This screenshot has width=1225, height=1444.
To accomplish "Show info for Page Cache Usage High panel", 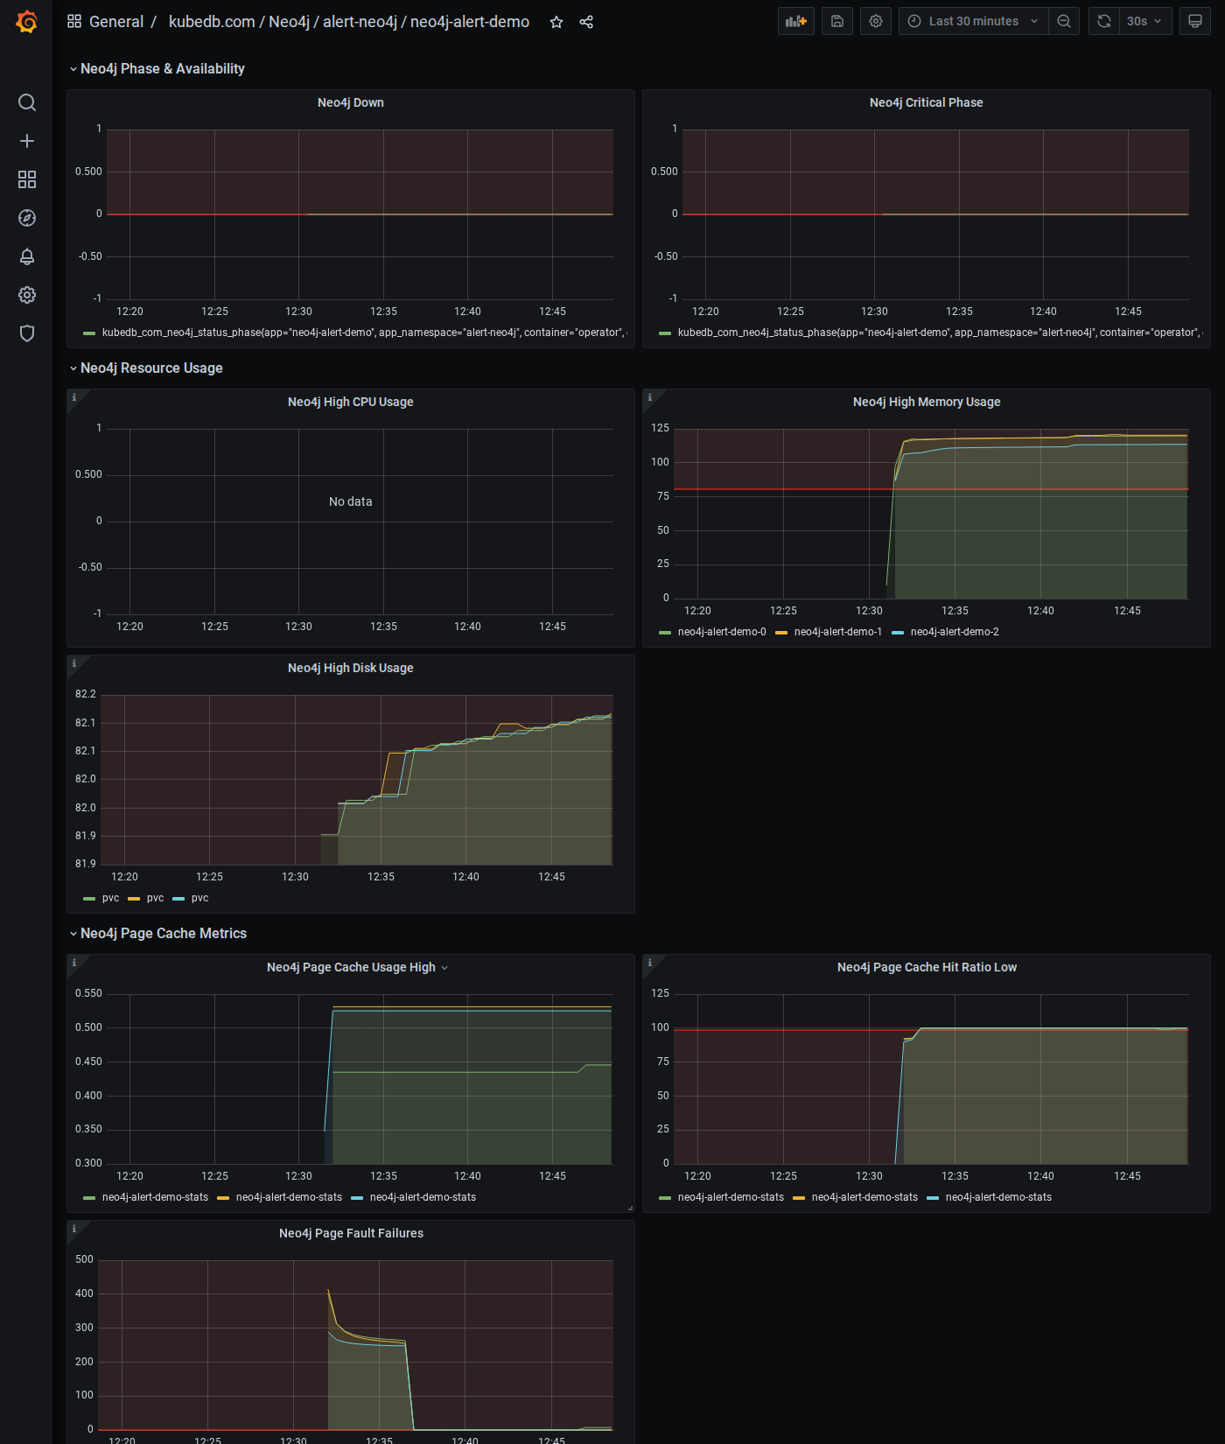I will tap(74, 963).
